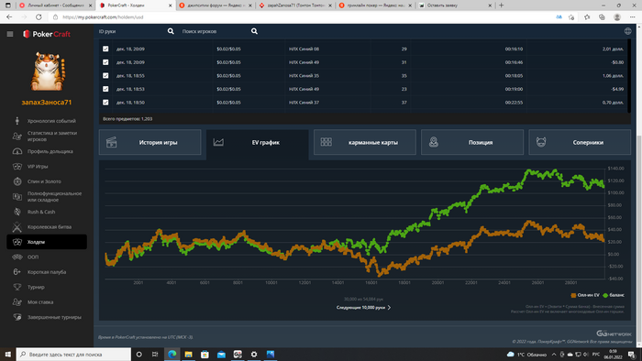Image resolution: width=642 pixels, height=361 pixels.
Task: Switch to Позиция tab
Action: click(472, 142)
